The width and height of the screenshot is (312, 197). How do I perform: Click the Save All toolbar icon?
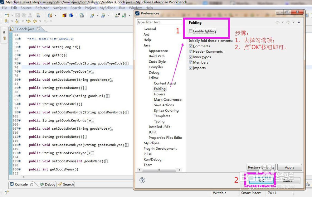[24, 15]
